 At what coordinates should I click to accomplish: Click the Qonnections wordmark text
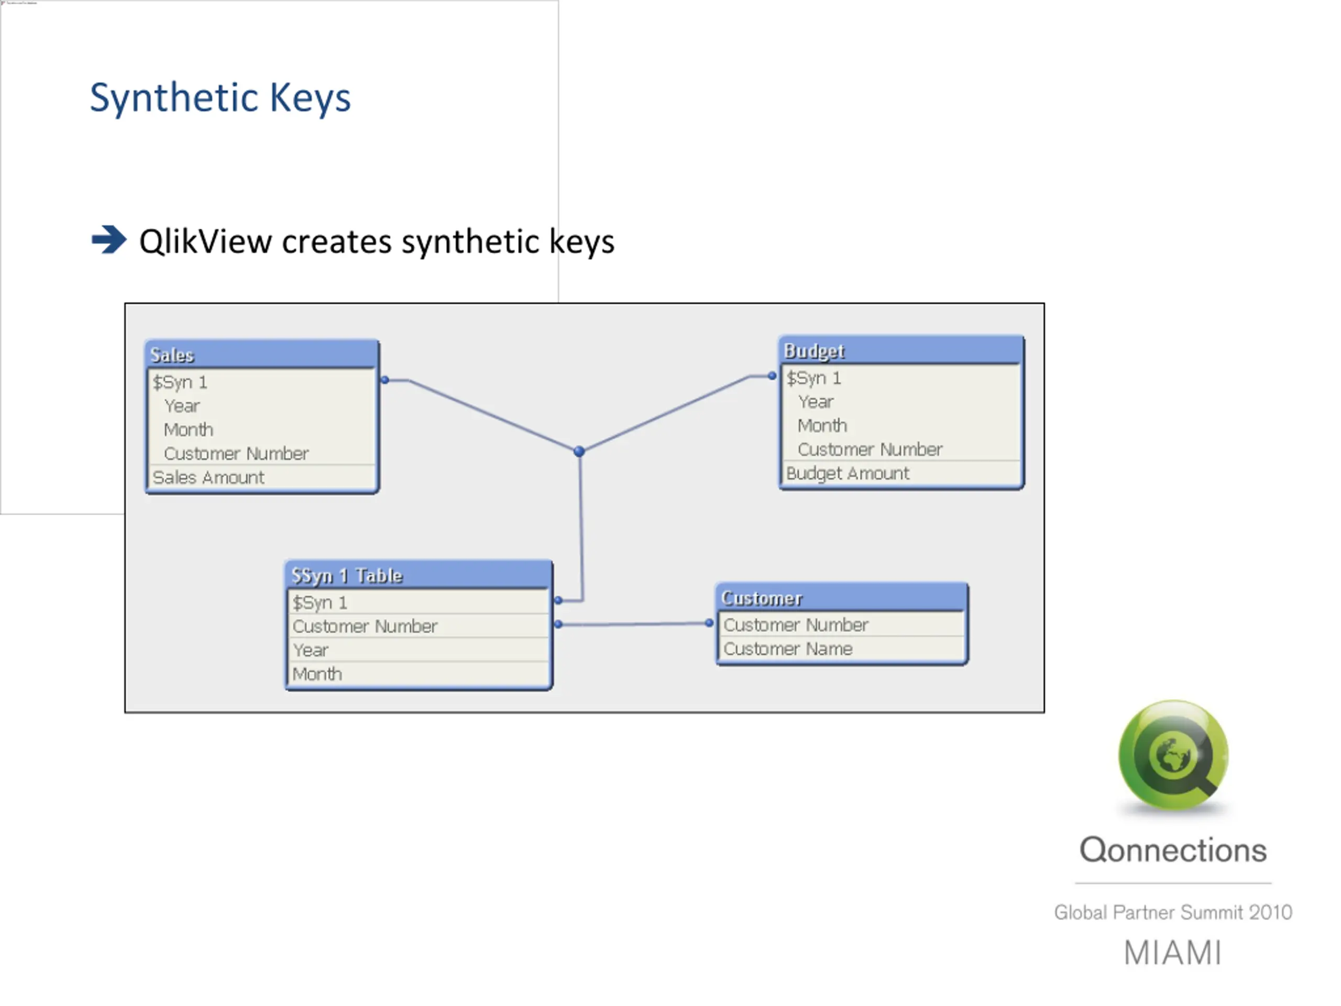coord(1173,849)
